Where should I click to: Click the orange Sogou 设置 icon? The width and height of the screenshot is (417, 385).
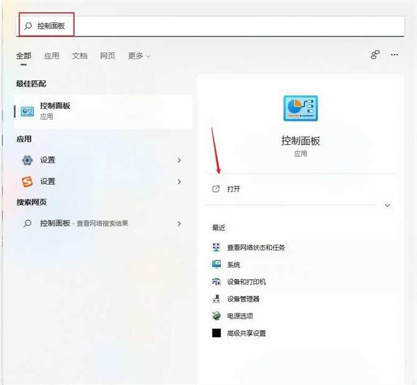point(27,181)
